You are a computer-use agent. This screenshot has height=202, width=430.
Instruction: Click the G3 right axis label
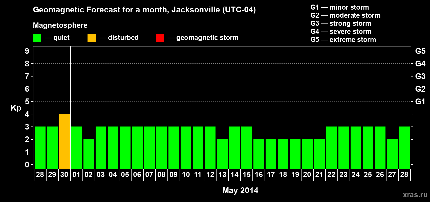(x=420, y=76)
